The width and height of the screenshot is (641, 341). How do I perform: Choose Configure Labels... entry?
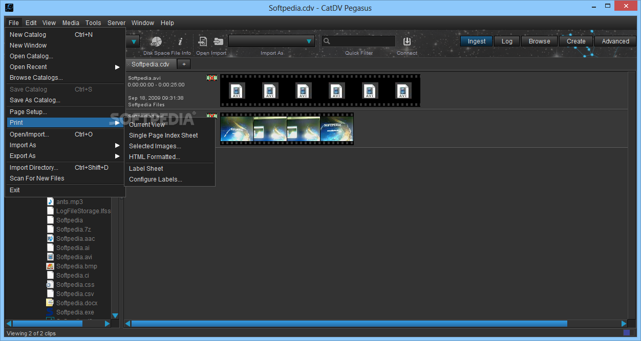(170, 179)
